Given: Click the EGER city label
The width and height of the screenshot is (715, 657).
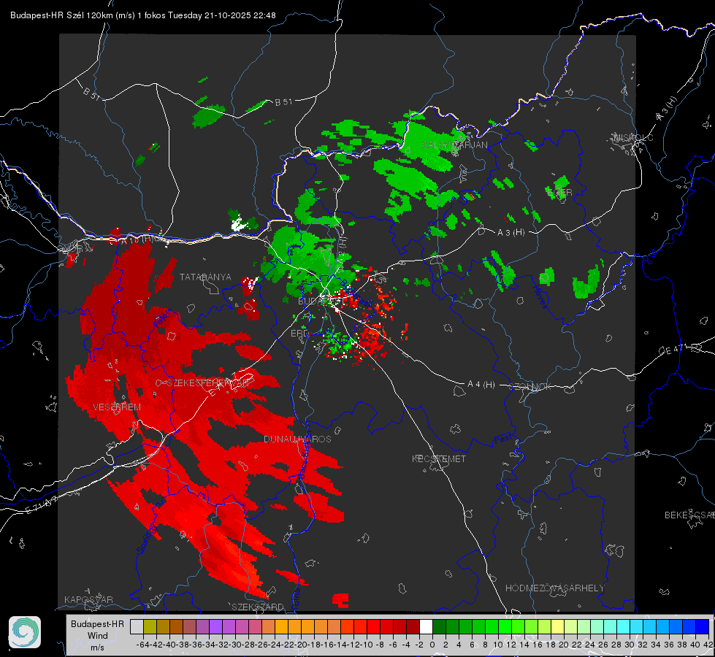Looking at the screenshot, I should click(x=559, y=193).
